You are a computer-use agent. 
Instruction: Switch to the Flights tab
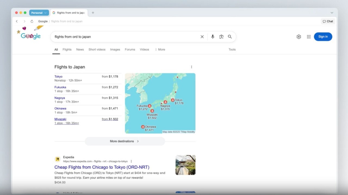[x=67, y=50]
